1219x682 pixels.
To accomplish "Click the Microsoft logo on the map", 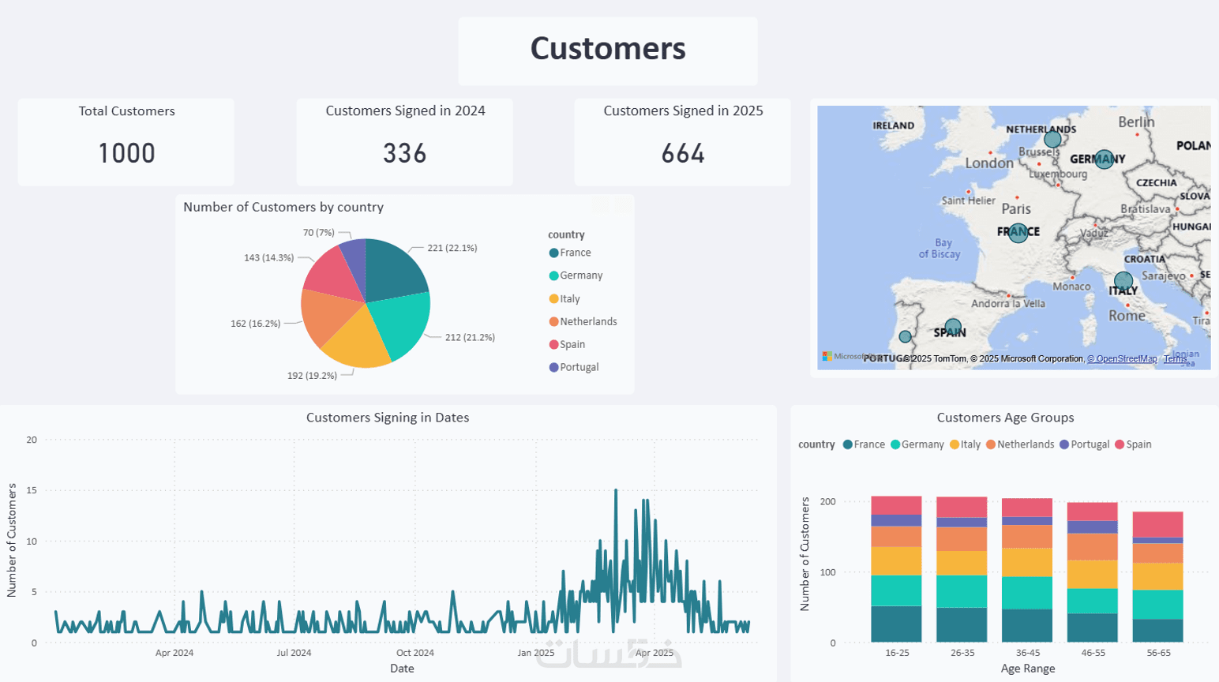I will click(827, 357).
